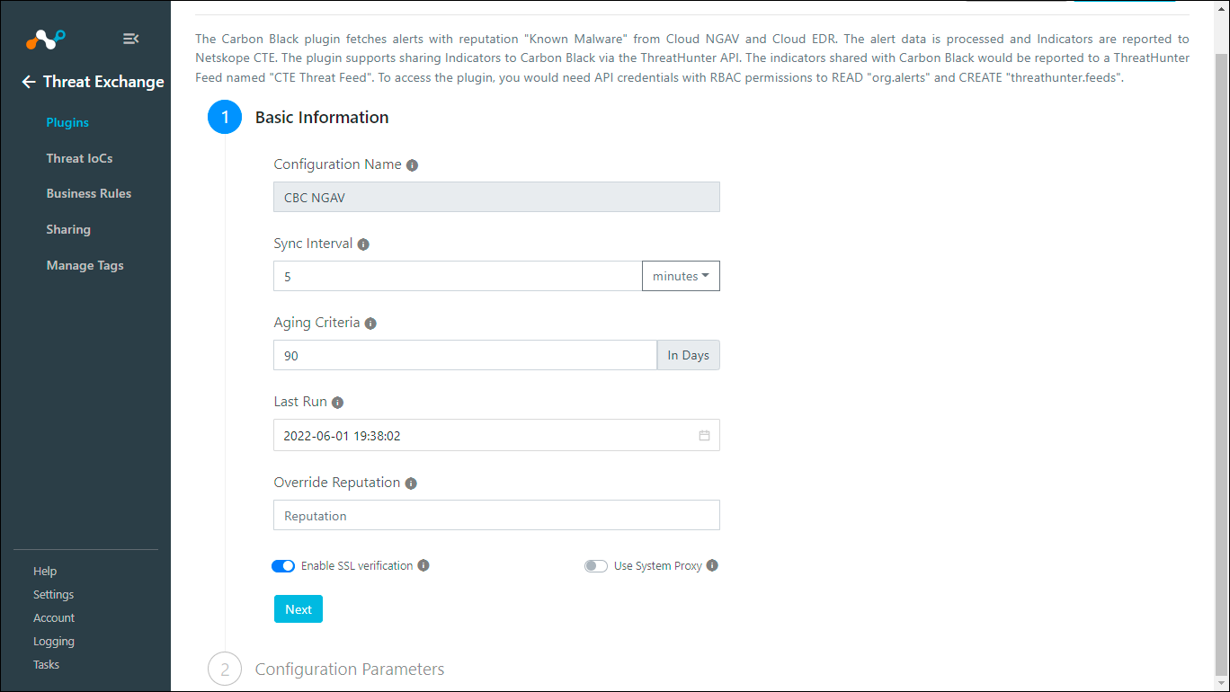Click the Next button
The height and width of the screenshot is (692, 1230).
point(299,609)
